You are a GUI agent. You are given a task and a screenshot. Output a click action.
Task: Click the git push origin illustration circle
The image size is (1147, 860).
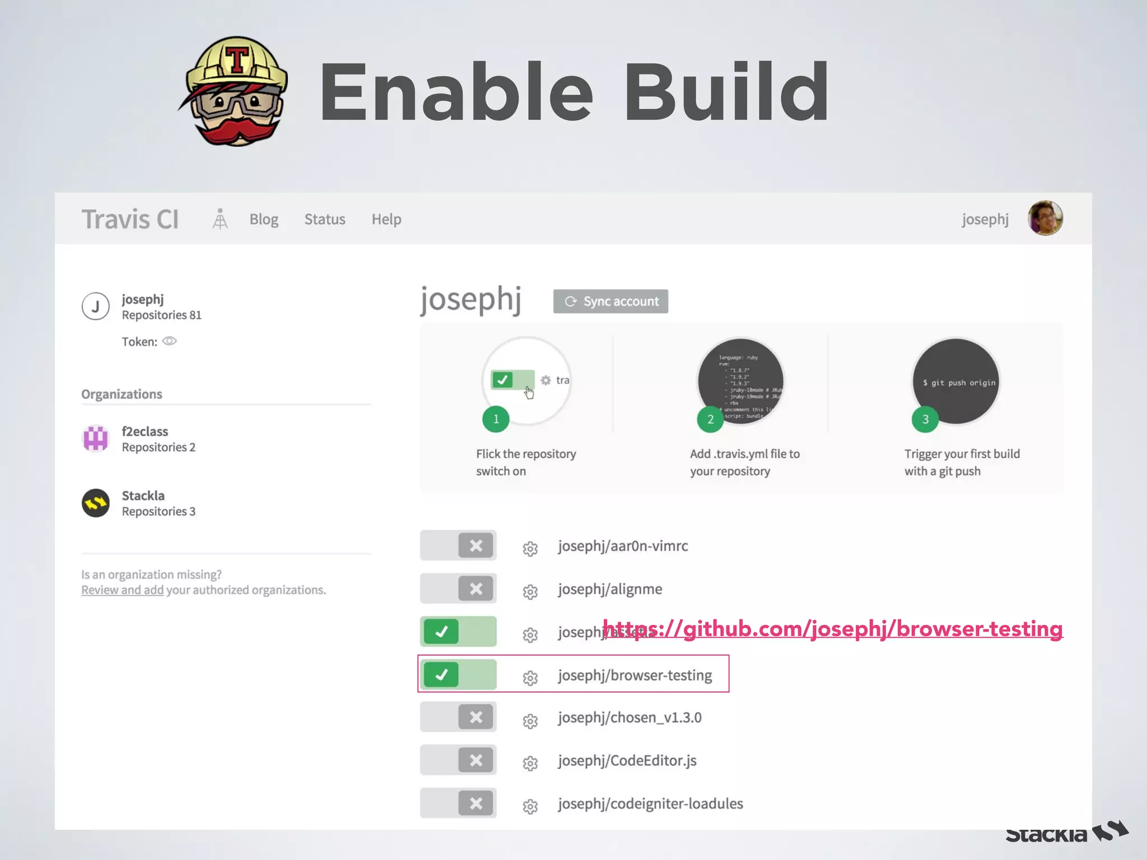956,382
